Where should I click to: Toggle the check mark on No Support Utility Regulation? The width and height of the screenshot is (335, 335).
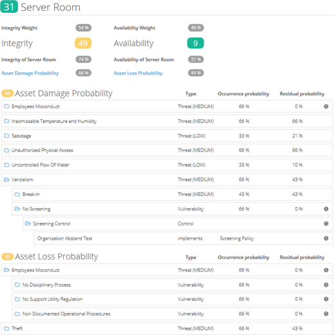326,299
